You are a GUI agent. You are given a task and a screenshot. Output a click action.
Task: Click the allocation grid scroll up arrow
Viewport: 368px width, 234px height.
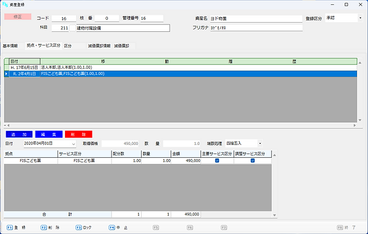pyautogui.click(x=274, y=155)
